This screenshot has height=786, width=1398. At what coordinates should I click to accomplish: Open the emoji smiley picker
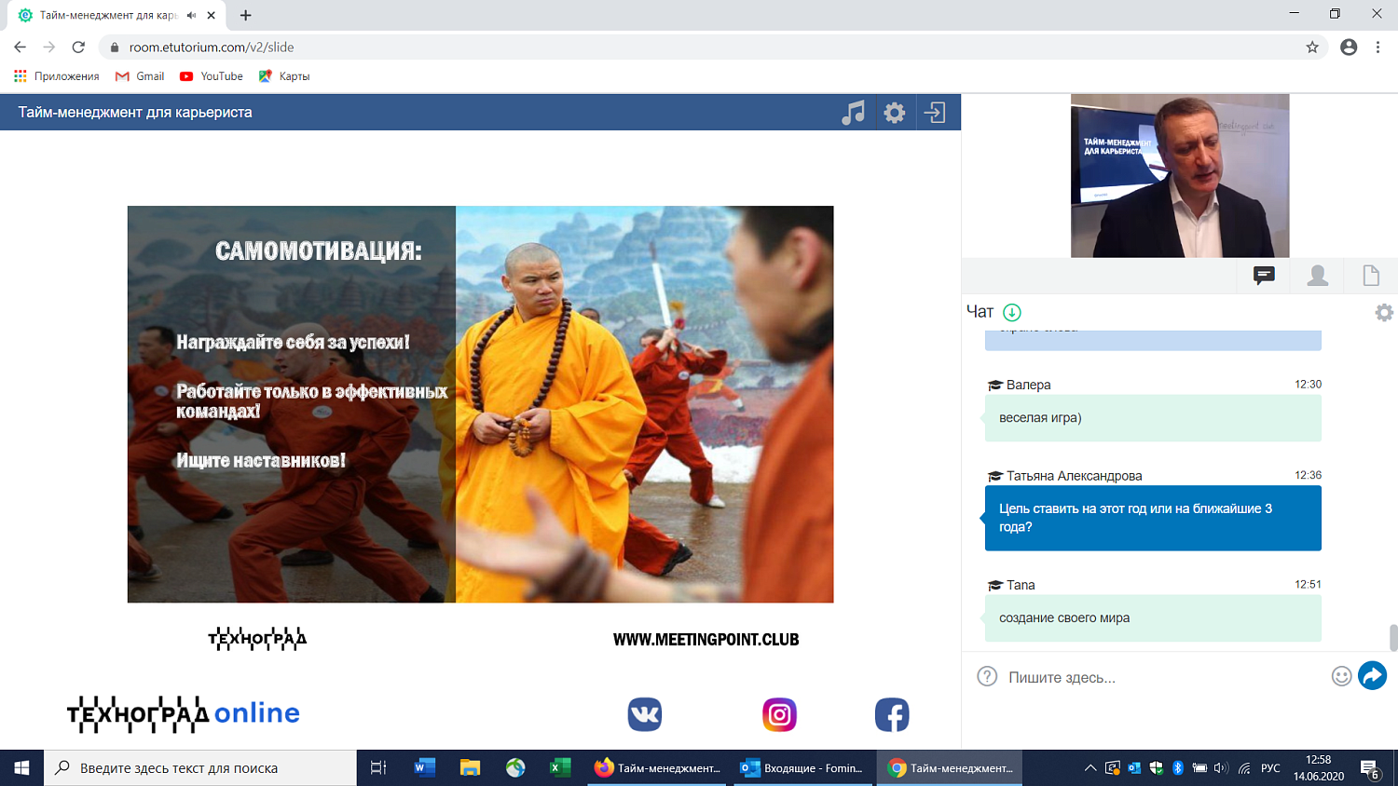pos(1341,677)
